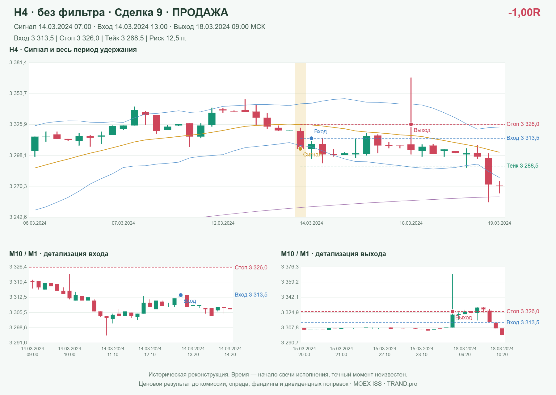This screenshot has height=395, width=556.
Task: Click the 3 381,4 price on H4 axis
Action: pos(18,63)
